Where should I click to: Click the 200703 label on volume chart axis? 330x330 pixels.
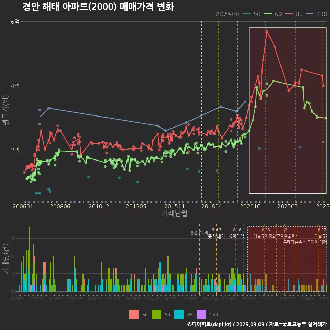(x=36, y=299)
